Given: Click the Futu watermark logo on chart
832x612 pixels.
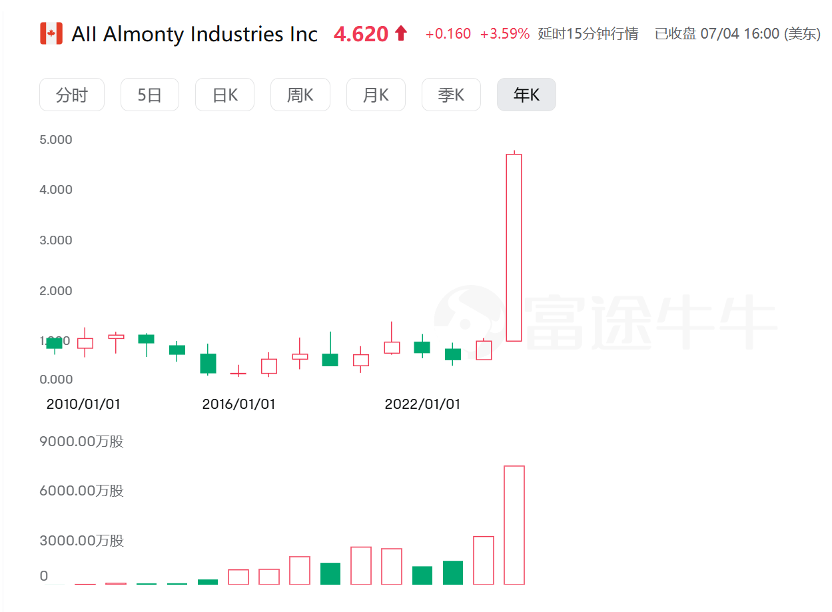Looking at the screenshot, I should coord(606,322).
